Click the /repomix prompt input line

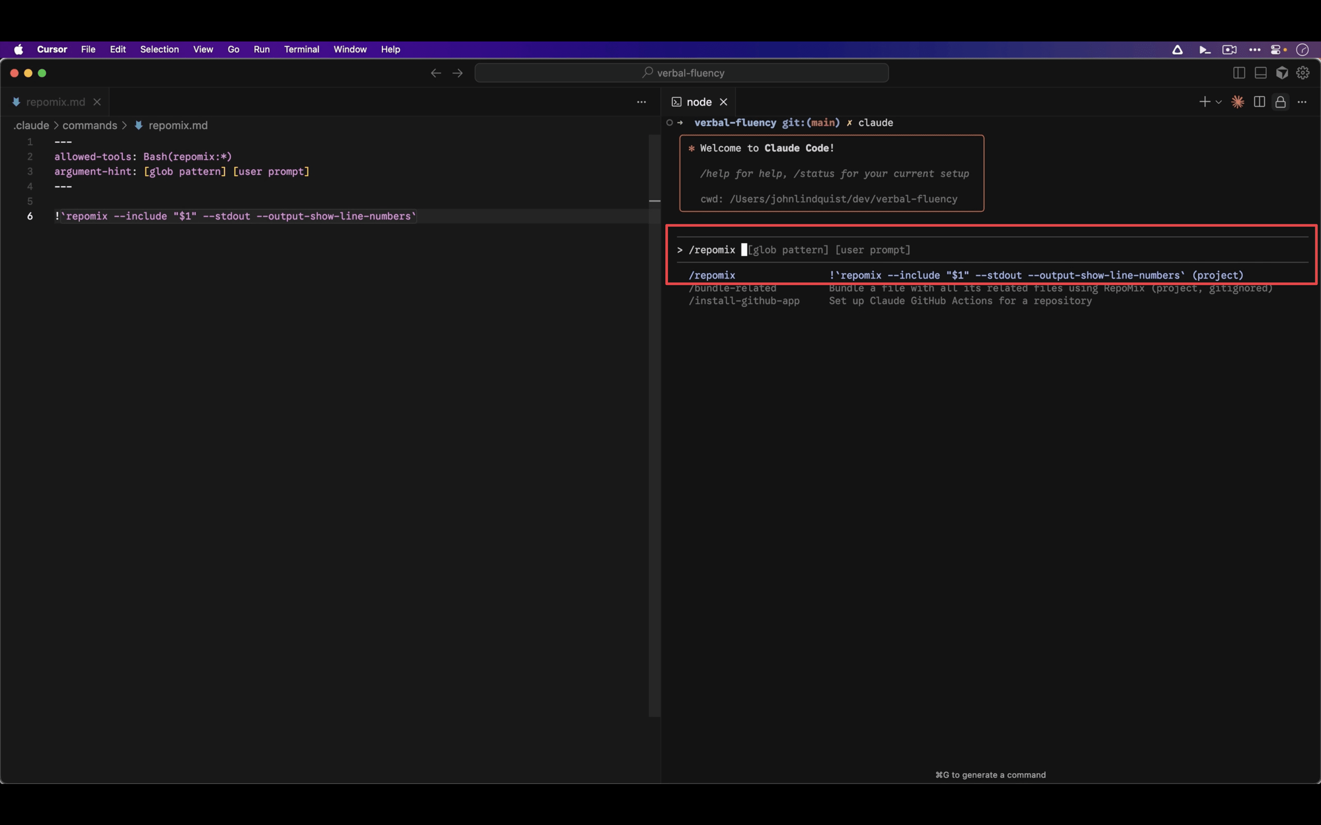coord(992,250)
